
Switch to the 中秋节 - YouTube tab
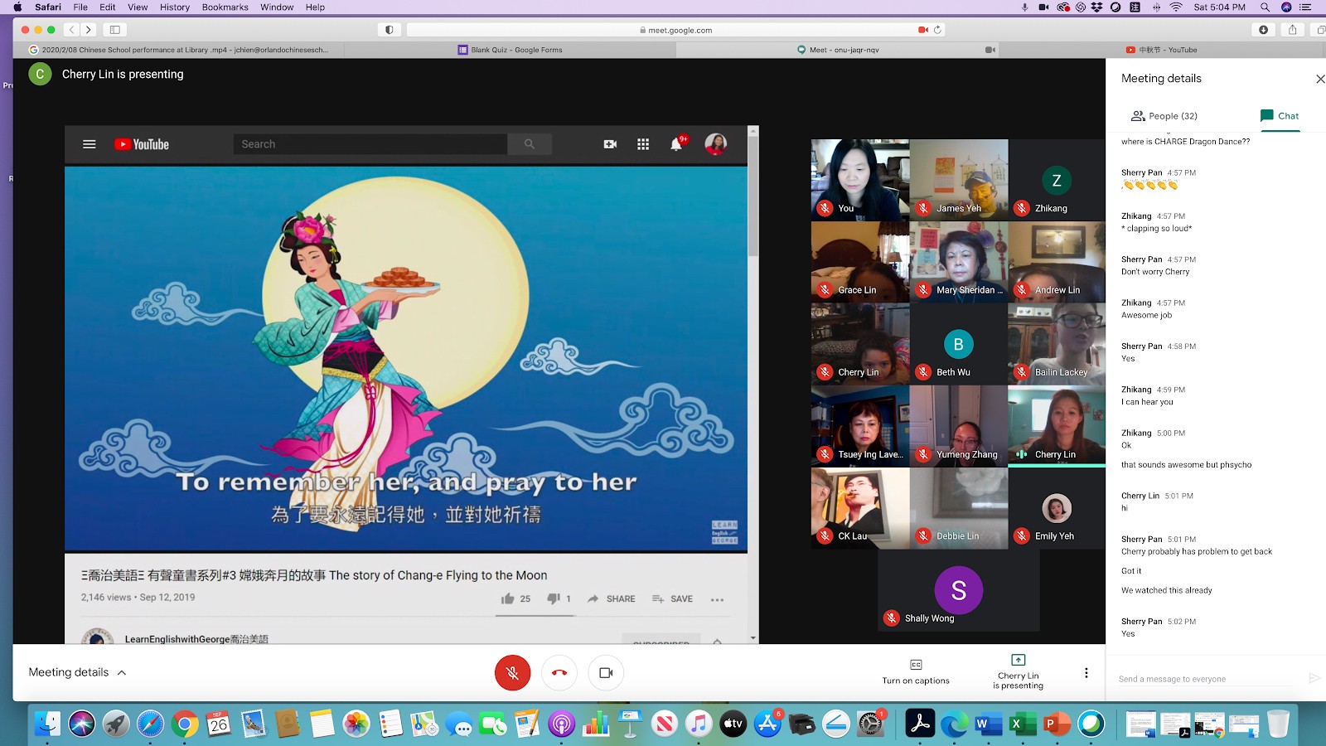point(1162,50)
